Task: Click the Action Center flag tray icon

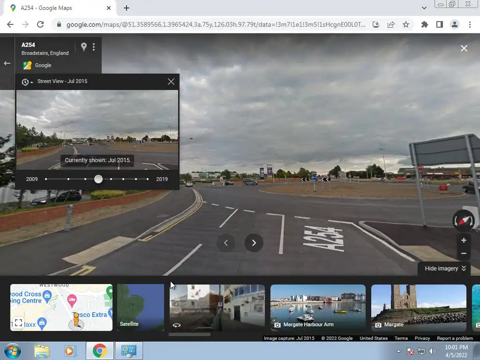Action: pos(410,351)
